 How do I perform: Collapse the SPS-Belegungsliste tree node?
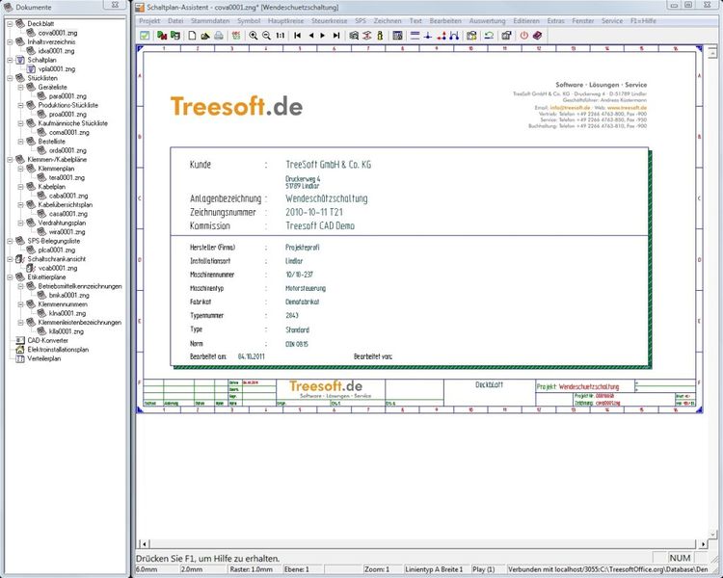point(10,241)
